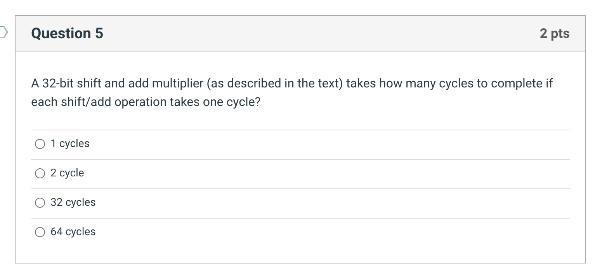Click the "64 cycles" option label text

[x=73, y=232]
